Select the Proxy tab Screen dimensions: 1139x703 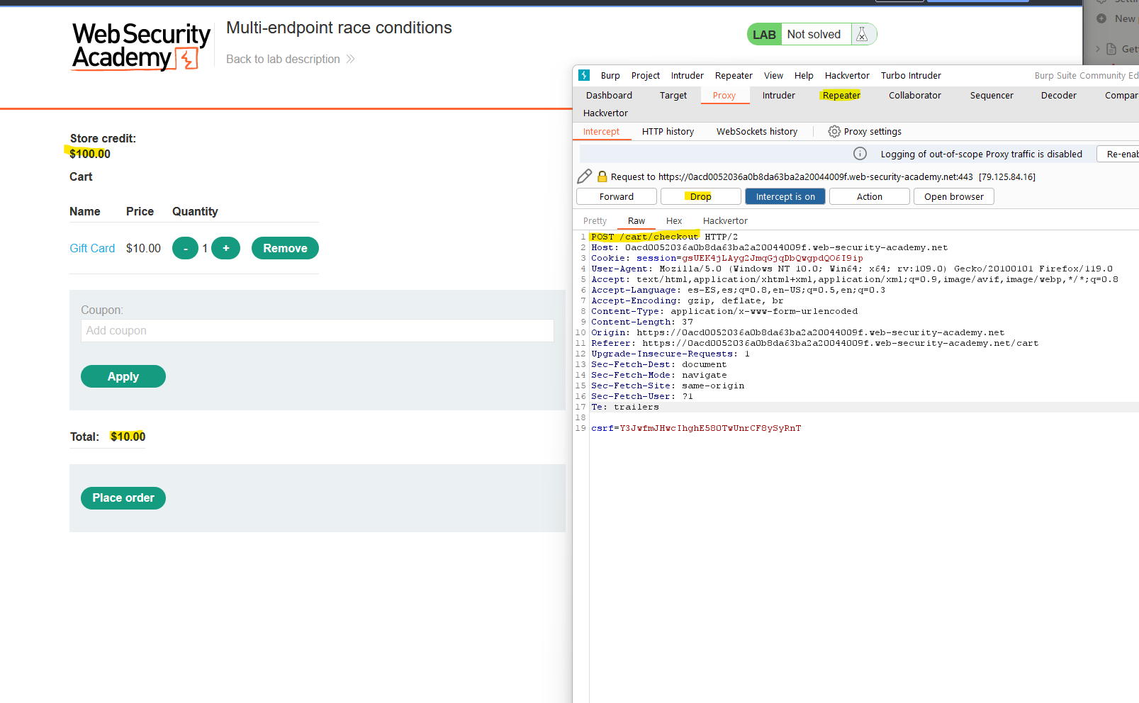click(724, 96)
